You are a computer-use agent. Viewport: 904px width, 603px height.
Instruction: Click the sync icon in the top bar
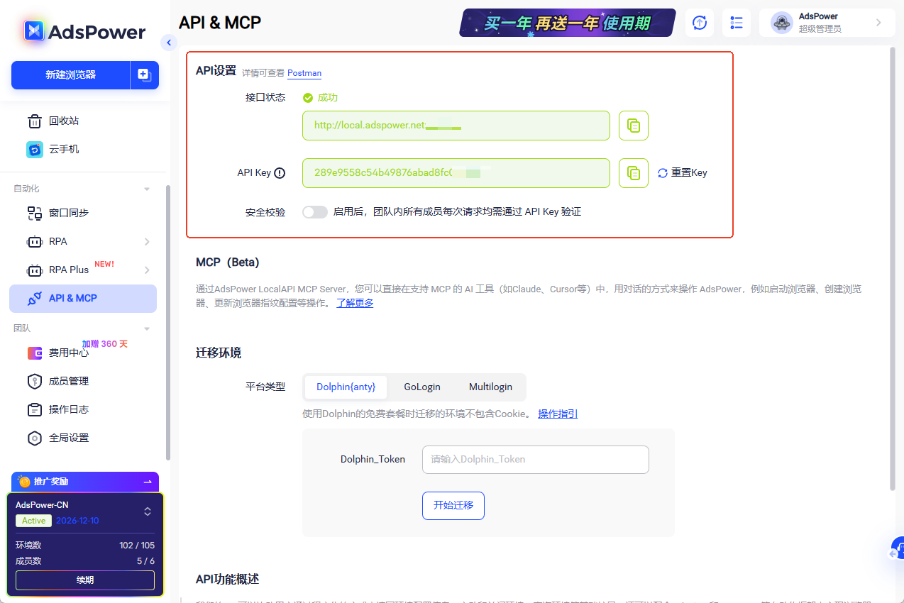click(699, 23)
